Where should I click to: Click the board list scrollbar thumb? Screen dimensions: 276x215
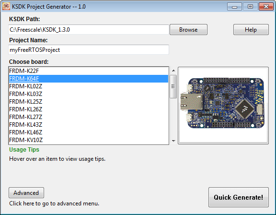point(173,86)
